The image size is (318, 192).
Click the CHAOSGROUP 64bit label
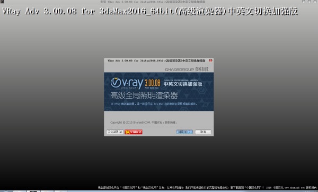click(x=187, y=69)
